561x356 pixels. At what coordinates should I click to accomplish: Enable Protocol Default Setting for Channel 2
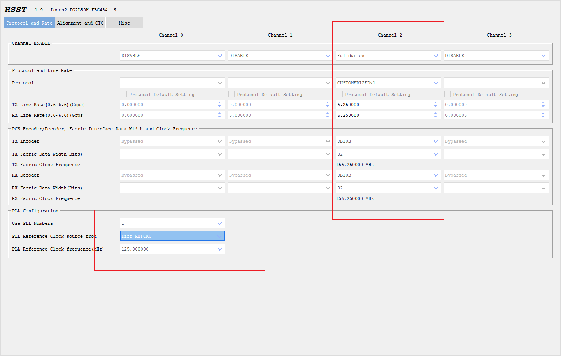tap(339, 94)
